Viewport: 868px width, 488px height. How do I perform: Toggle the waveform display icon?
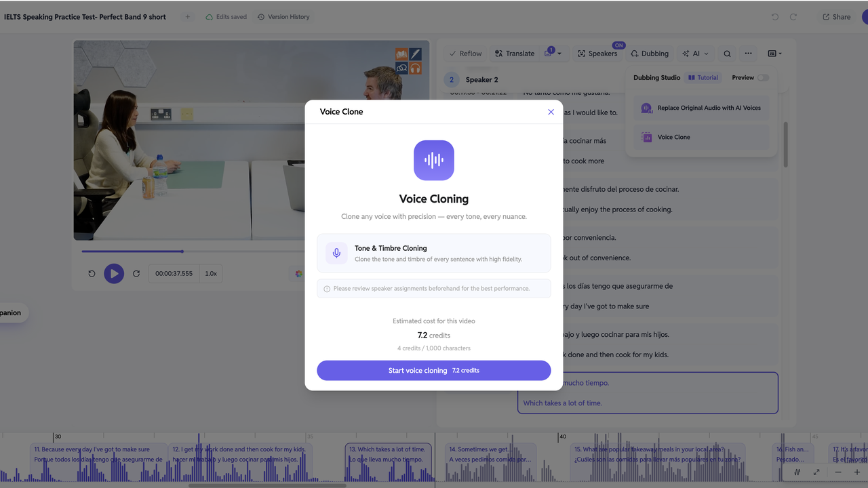[x=797, y=472]
